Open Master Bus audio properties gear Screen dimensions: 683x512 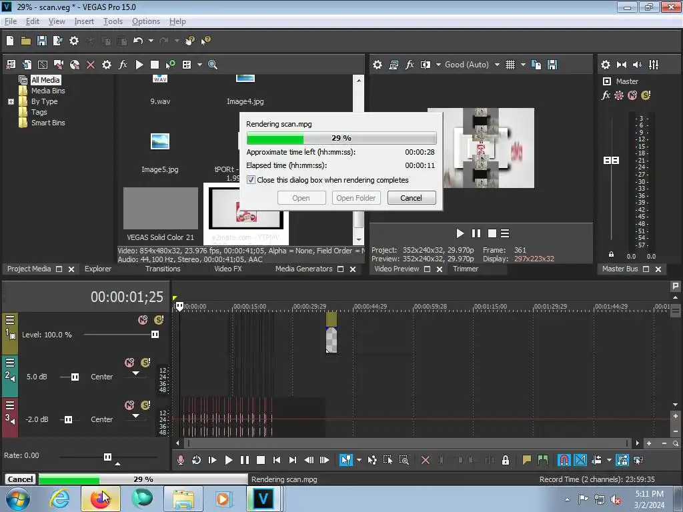(606, 65)
